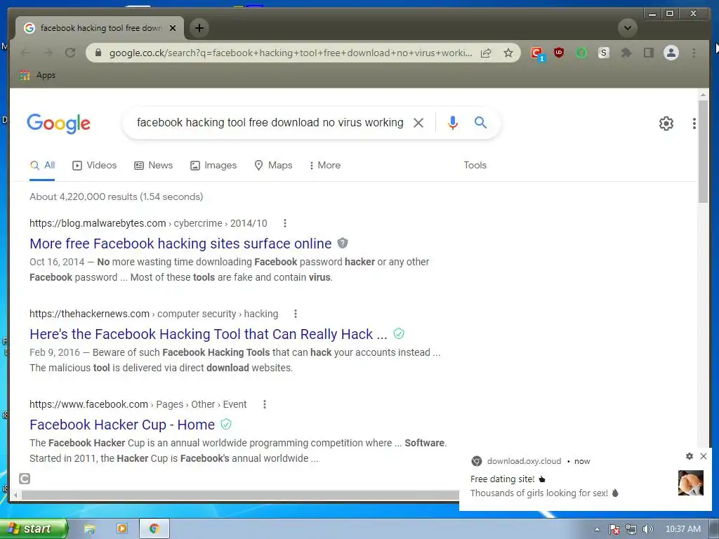The width and height of the screenshot is (719, 539).
Task: Click the gray shield badge beside malwarebytes title
Action: pyautogui.click(x=343, y=243)
